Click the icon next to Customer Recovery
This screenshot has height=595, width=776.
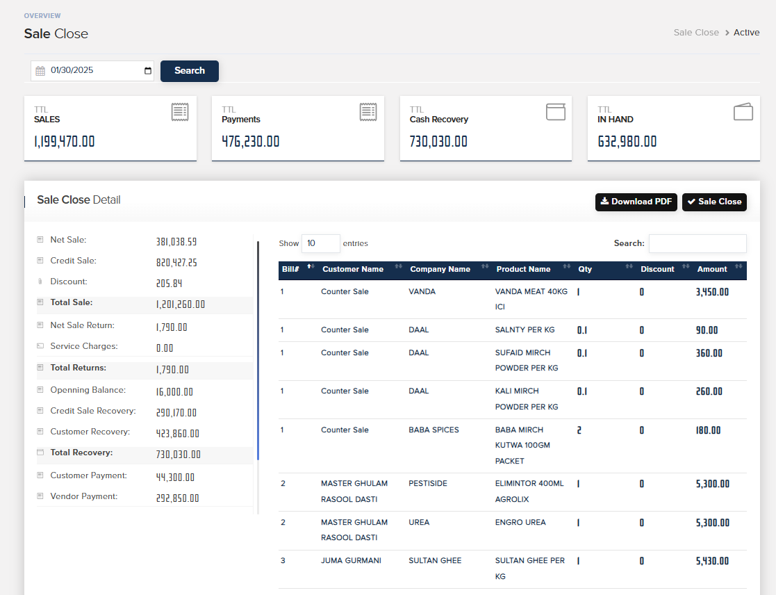[40, 431]
